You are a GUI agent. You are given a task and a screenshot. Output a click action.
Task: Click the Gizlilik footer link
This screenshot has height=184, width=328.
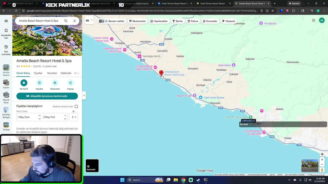280,175
